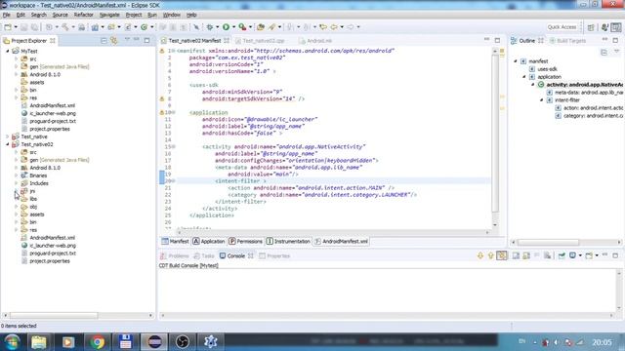The width and height of the screenshot is (625, 351).
Task: Click the Open Console icon
Action: click(589, 255)
